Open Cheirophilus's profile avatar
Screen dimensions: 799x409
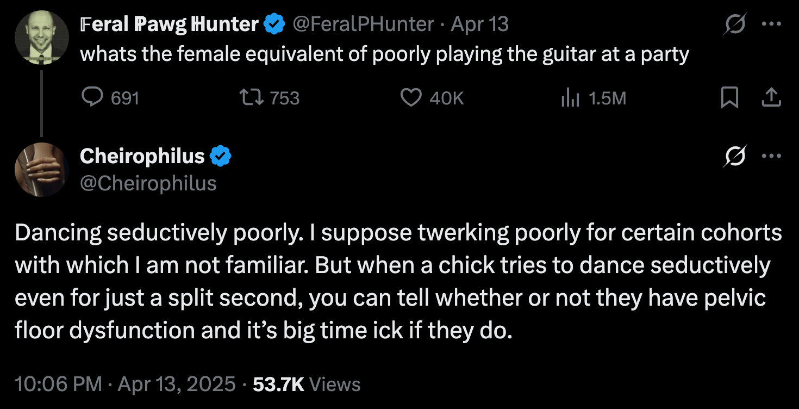tap(41, 169)
